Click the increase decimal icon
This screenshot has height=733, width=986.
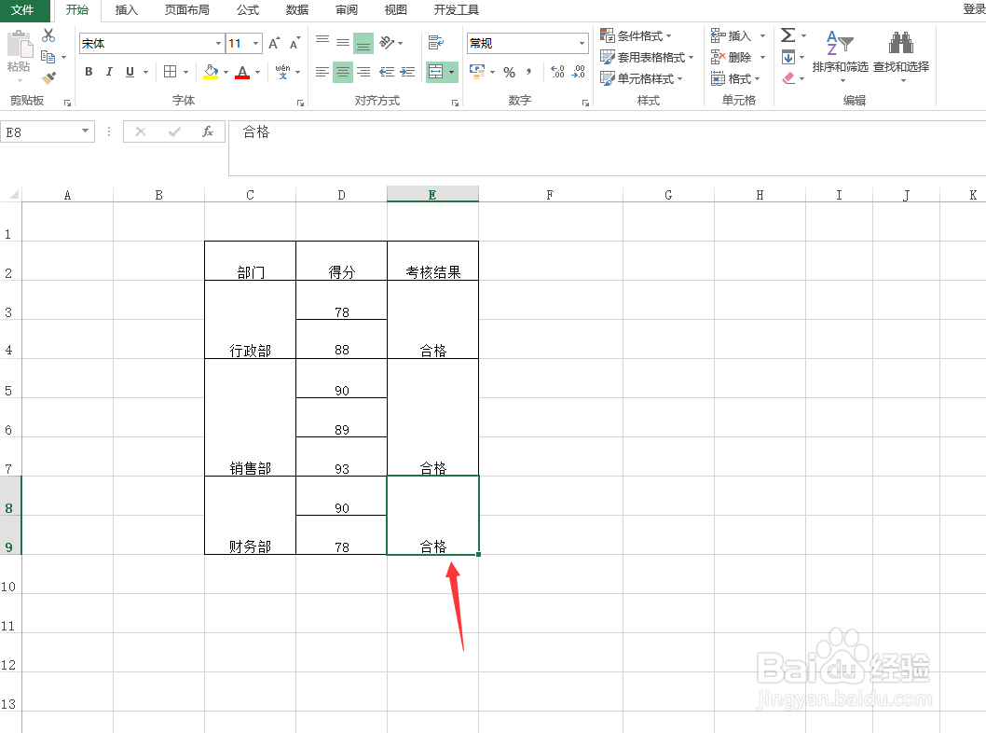[x=557, y=71]
